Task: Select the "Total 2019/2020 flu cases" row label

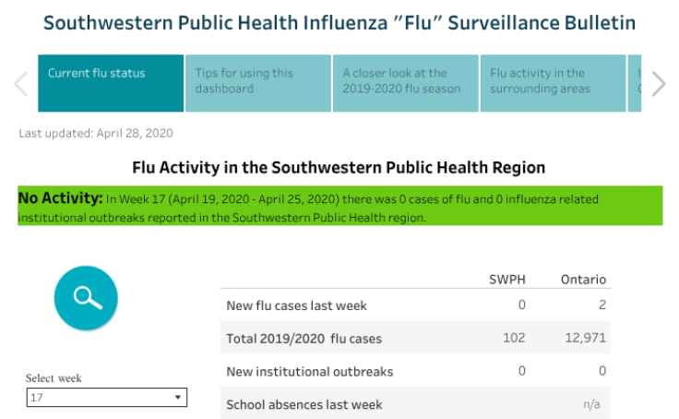Action: (304, 339)
